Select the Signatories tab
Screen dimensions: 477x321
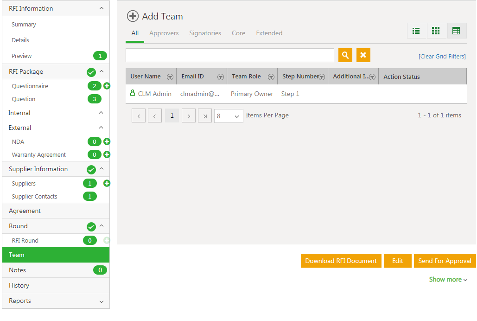tap(205, 33)
